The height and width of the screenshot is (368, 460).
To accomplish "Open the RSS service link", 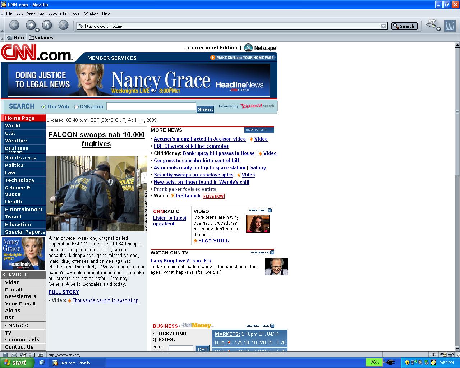I will (x=23, y=318).
